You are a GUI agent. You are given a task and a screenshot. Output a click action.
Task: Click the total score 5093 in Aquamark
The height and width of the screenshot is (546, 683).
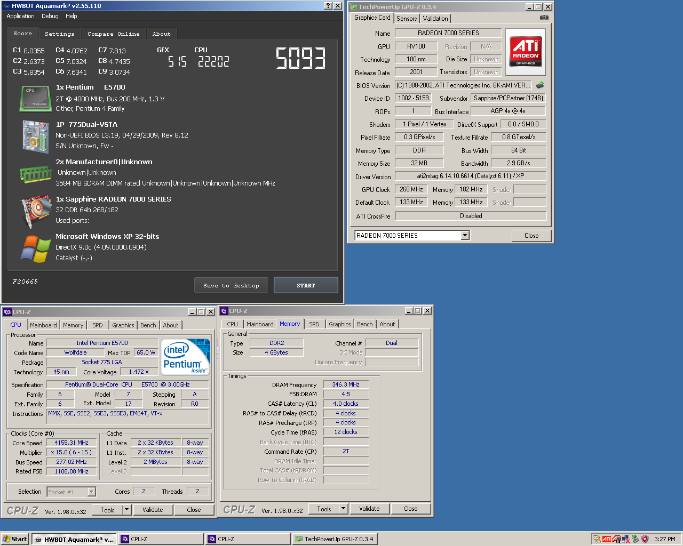tap(301, 59)
